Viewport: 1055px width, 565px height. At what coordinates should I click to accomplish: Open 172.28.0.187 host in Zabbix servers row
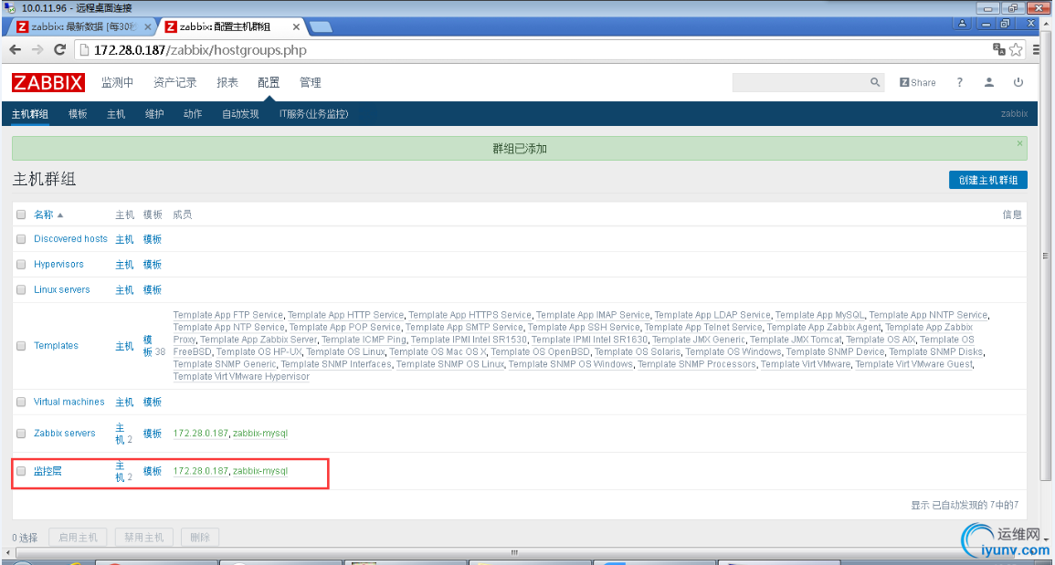click(201, 434)
